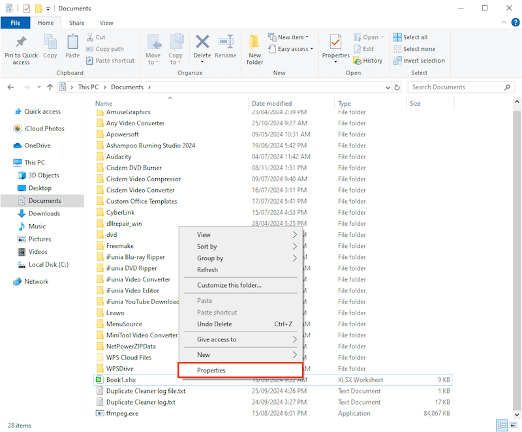Open the New submenu in context menu

pos(240,355)
